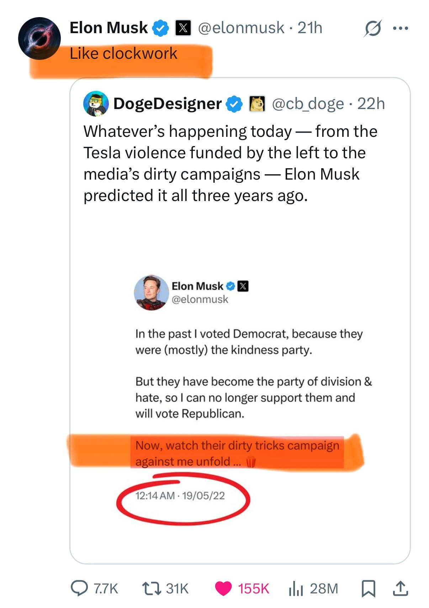The image size is (429, 608).
Task: Reply using the 7.7K comment icon
Action: coord(79,588)
